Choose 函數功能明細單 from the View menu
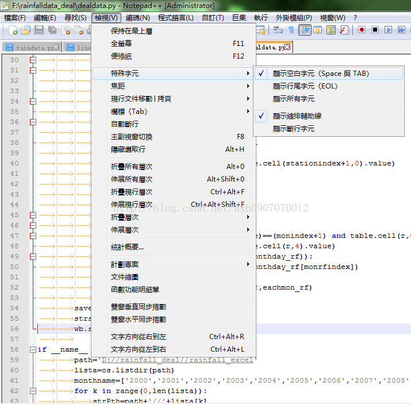 coord(174,290)
